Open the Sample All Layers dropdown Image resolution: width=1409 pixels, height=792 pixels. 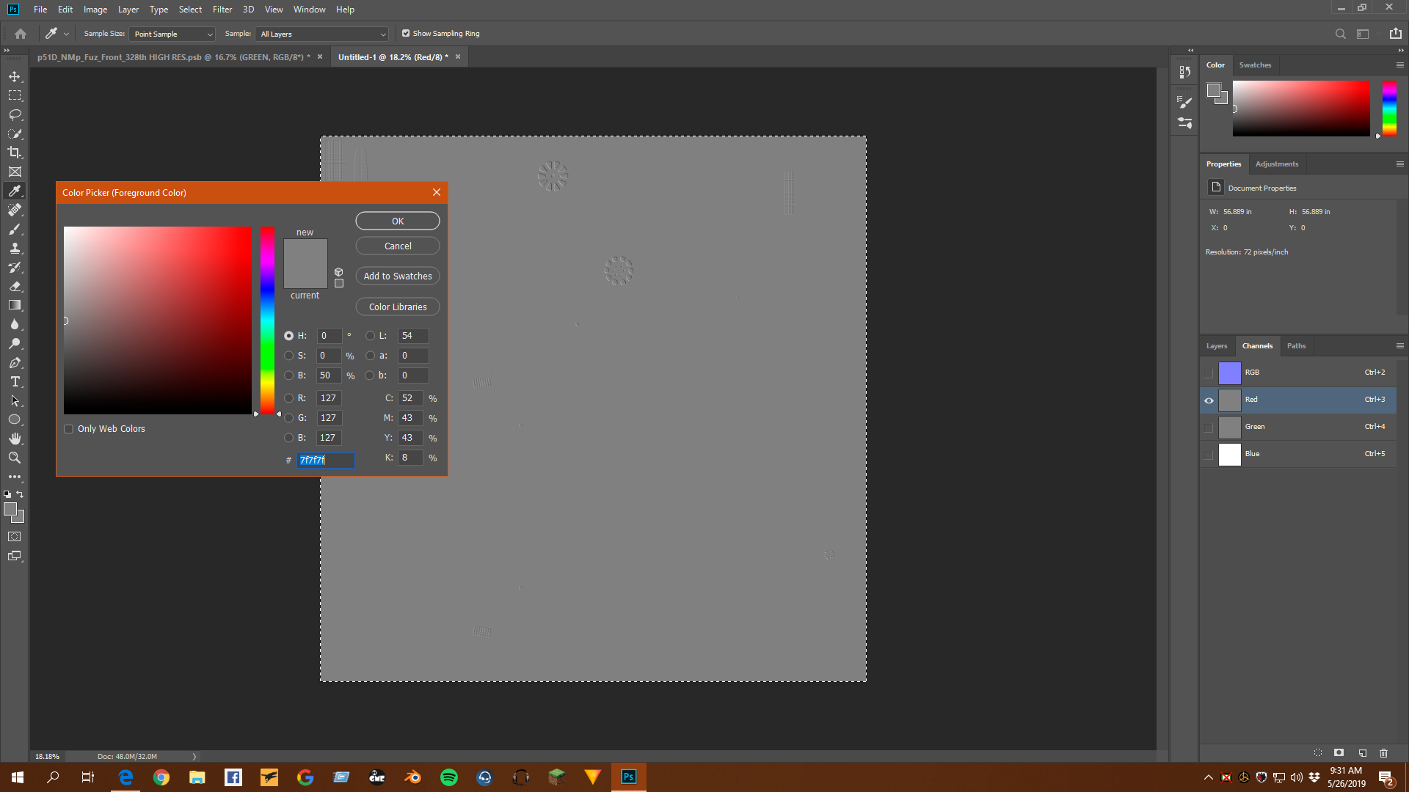point(322,34)
